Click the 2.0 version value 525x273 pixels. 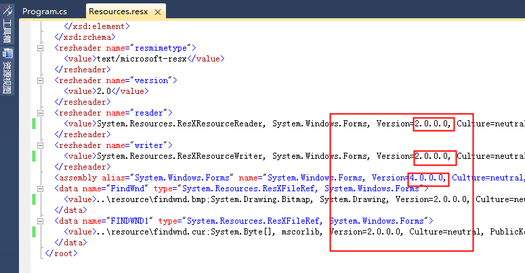coord(104,91)
